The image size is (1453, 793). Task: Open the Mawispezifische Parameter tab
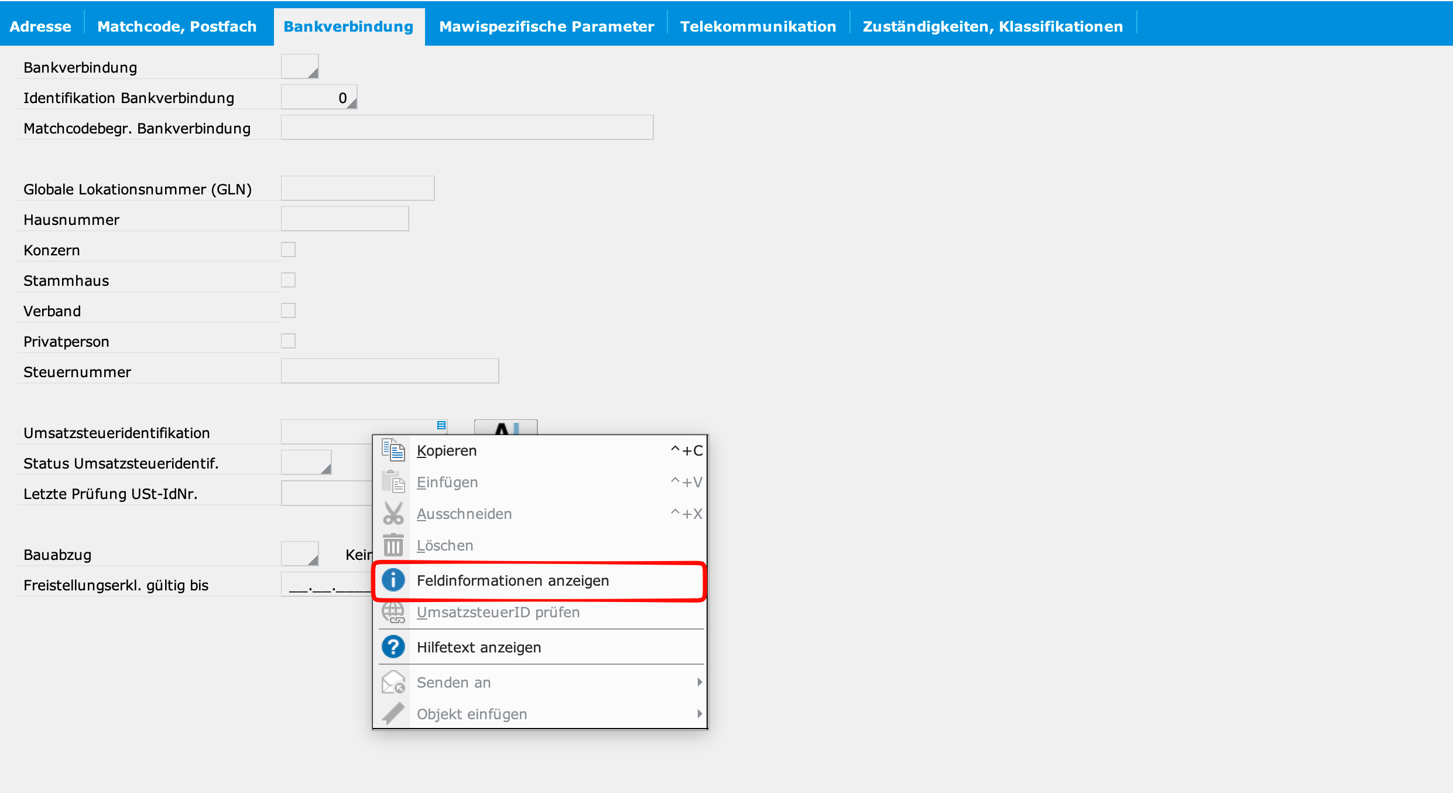[x=546, y=26]
